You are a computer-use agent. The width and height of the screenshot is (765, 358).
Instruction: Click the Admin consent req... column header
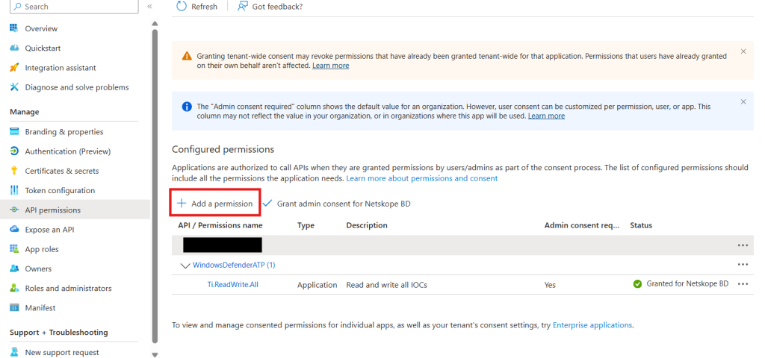[x=581, y=225]
